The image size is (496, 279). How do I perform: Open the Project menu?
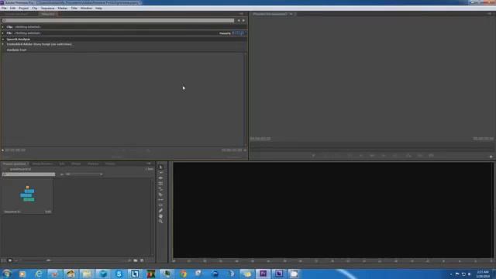click(23, 9)
